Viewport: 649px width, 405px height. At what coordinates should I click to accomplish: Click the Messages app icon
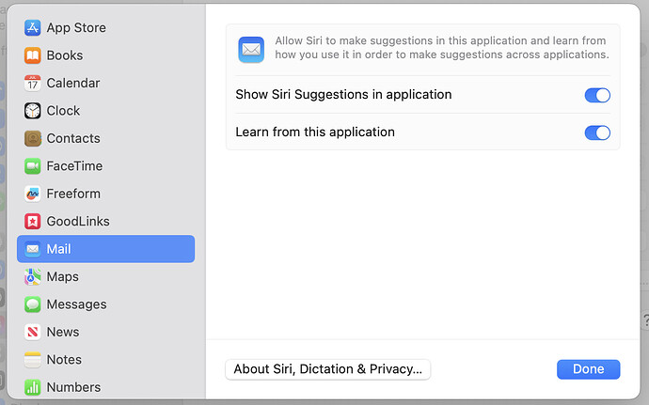point(32,304)
